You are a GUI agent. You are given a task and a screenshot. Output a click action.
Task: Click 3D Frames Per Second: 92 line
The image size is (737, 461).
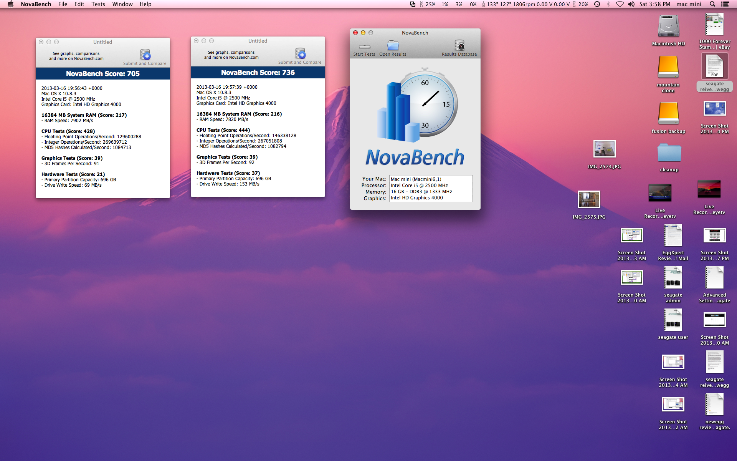click(225, 163)
